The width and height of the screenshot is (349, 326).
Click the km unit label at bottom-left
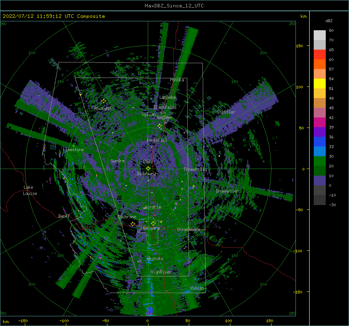coord(6,322)
